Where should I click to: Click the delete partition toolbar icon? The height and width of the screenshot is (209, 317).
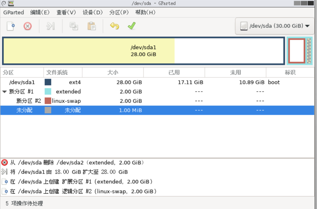coord(28,26)
